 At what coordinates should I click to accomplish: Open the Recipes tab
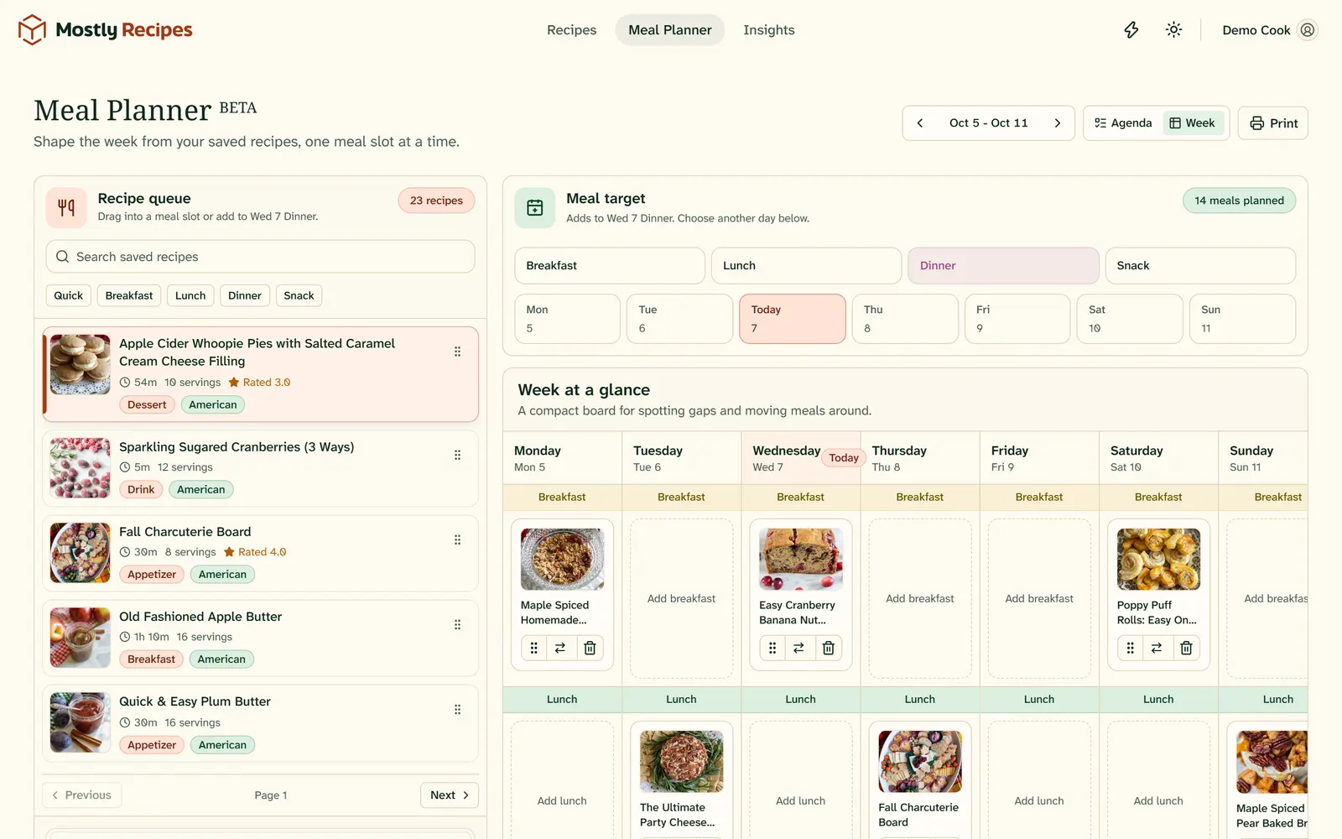coord(572,30)
